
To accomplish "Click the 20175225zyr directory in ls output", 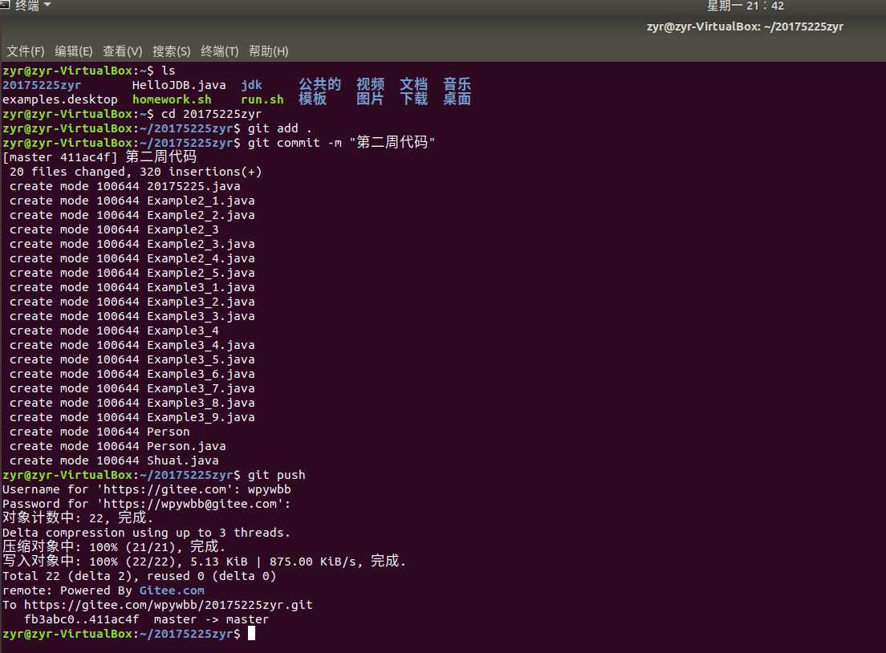I will (x=42, y=85).
